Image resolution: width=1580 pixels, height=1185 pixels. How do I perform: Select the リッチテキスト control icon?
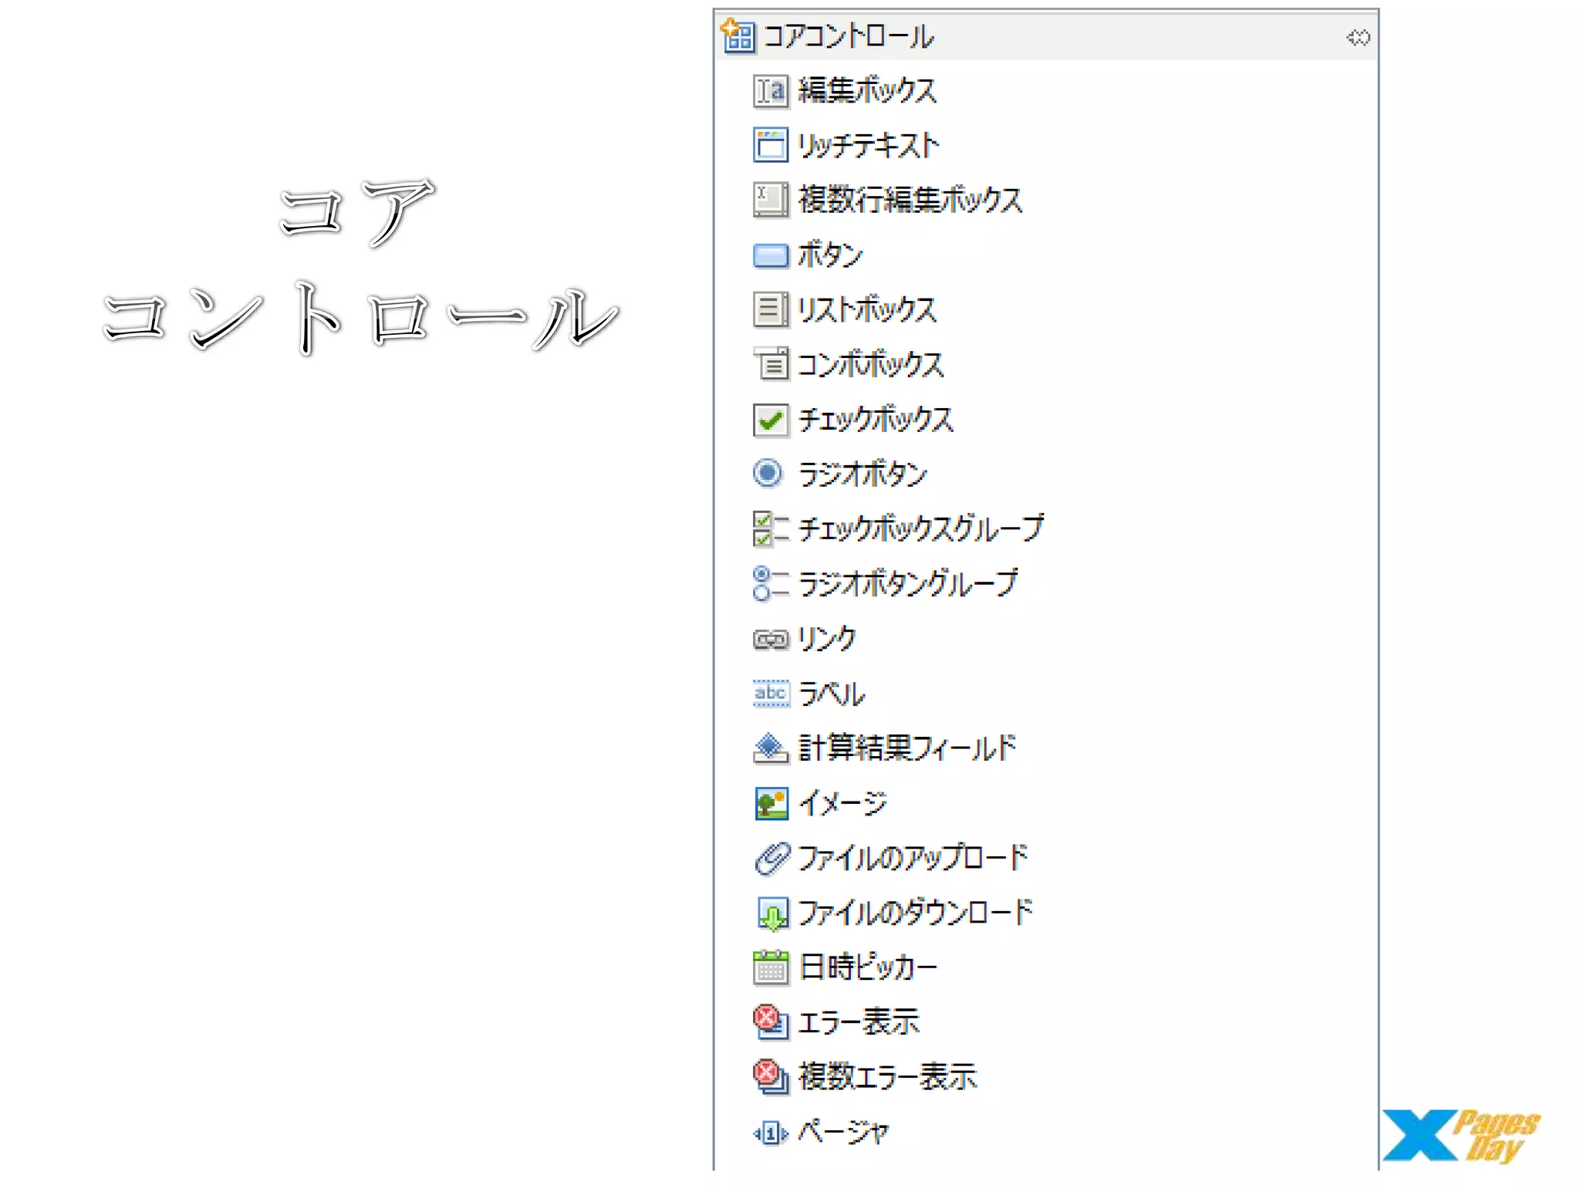point(770,145)
